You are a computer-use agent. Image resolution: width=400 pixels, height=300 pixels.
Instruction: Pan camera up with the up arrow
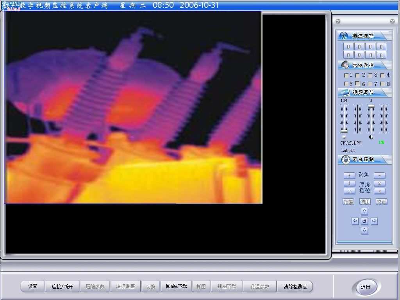[x=364, y=211]
